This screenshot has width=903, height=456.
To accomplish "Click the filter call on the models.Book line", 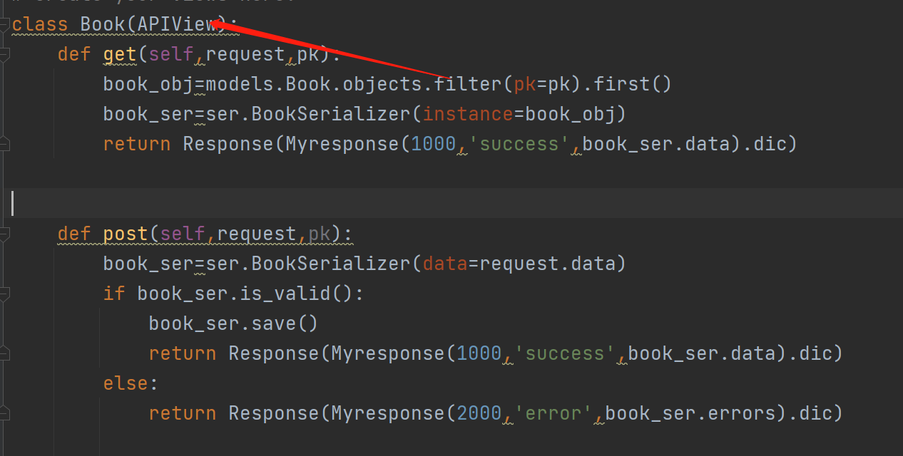I will [468, 84].
